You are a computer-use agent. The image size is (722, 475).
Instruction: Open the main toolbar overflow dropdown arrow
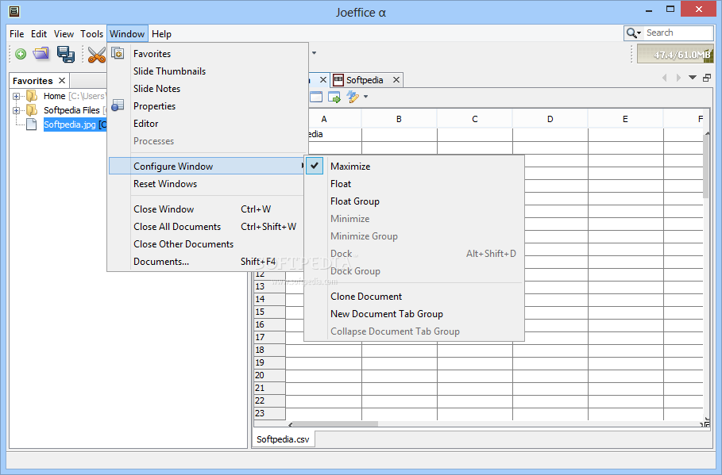(314, 53)
